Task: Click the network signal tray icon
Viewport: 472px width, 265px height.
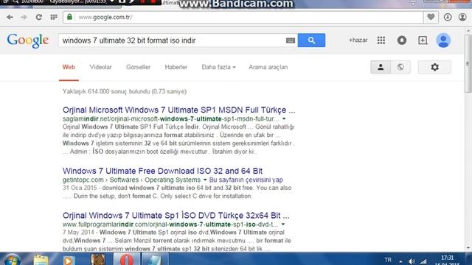Action: click(423, 261)
